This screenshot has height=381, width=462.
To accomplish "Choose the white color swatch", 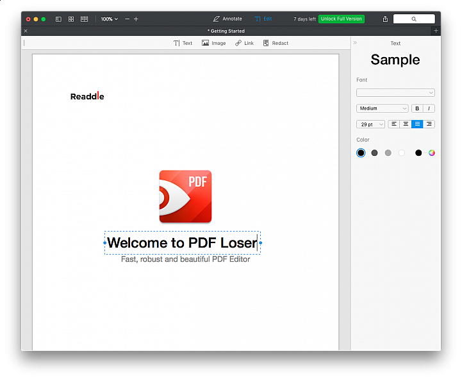I will (x=402, y=153).
